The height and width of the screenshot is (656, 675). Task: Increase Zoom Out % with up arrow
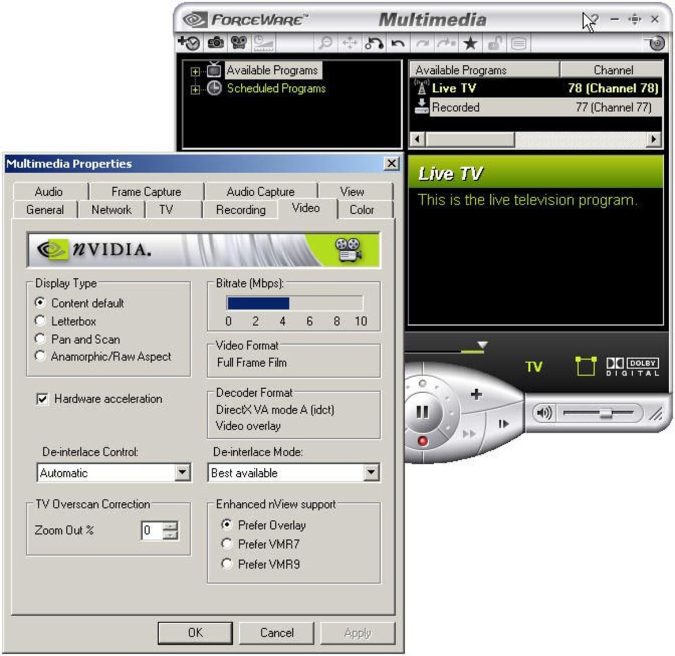tap(170, 525)
